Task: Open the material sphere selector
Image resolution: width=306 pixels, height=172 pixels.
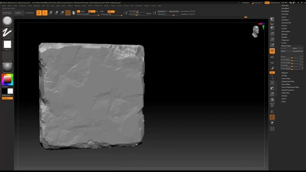Action: pos(8,68)
